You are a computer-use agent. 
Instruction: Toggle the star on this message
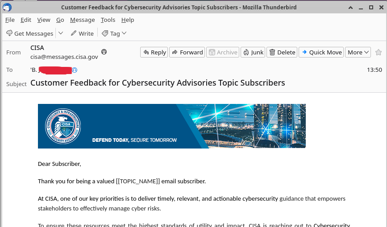tap(379, 52)
